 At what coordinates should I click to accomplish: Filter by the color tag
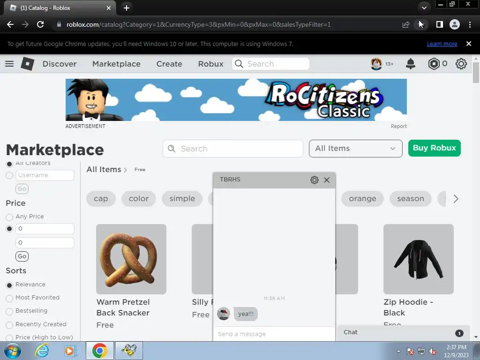(x=139, y=199)
